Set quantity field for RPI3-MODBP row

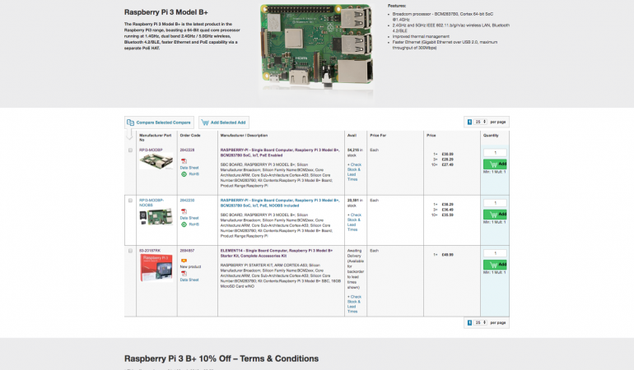[495, 153]
